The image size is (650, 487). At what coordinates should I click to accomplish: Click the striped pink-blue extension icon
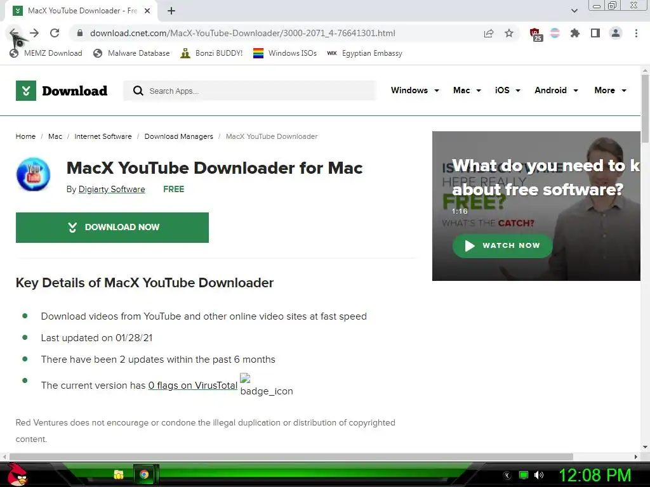[x=555, y=33]
